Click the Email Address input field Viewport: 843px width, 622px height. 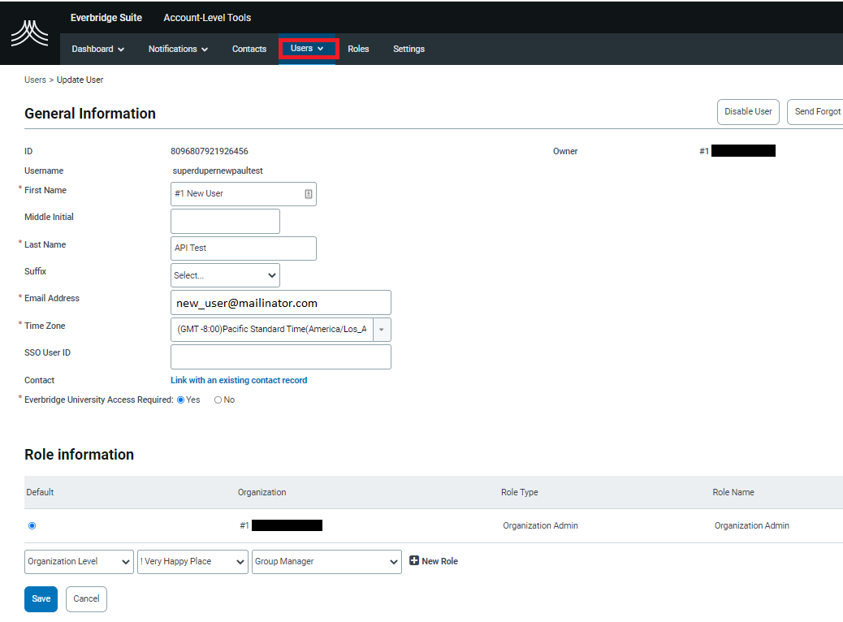coord(281,303)
